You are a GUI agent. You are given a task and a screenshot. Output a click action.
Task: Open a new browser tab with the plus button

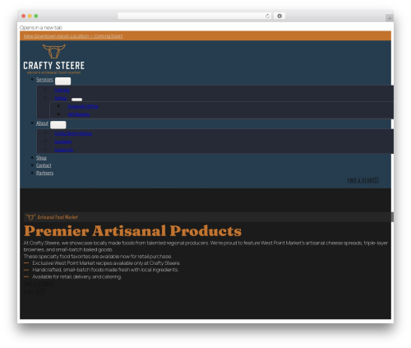[390, 18]
